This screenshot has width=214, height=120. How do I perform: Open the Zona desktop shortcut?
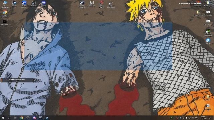[208, 41]
